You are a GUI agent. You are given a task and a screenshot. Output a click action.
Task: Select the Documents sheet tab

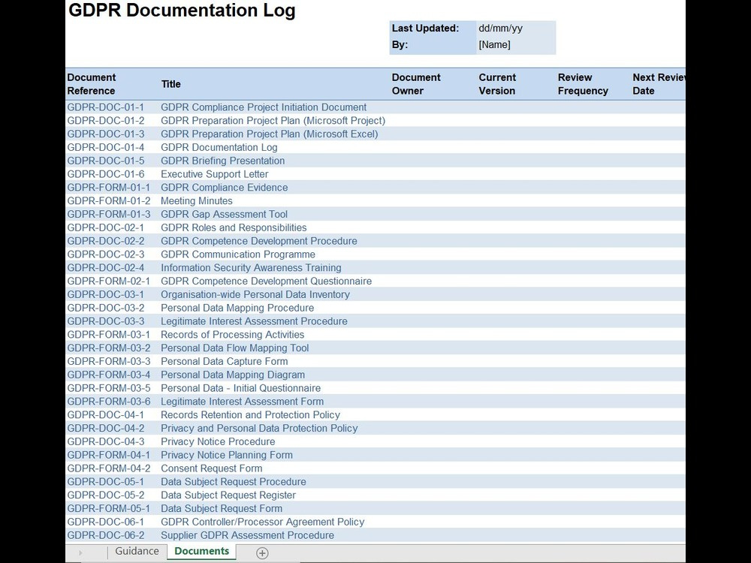coord(201,551)
